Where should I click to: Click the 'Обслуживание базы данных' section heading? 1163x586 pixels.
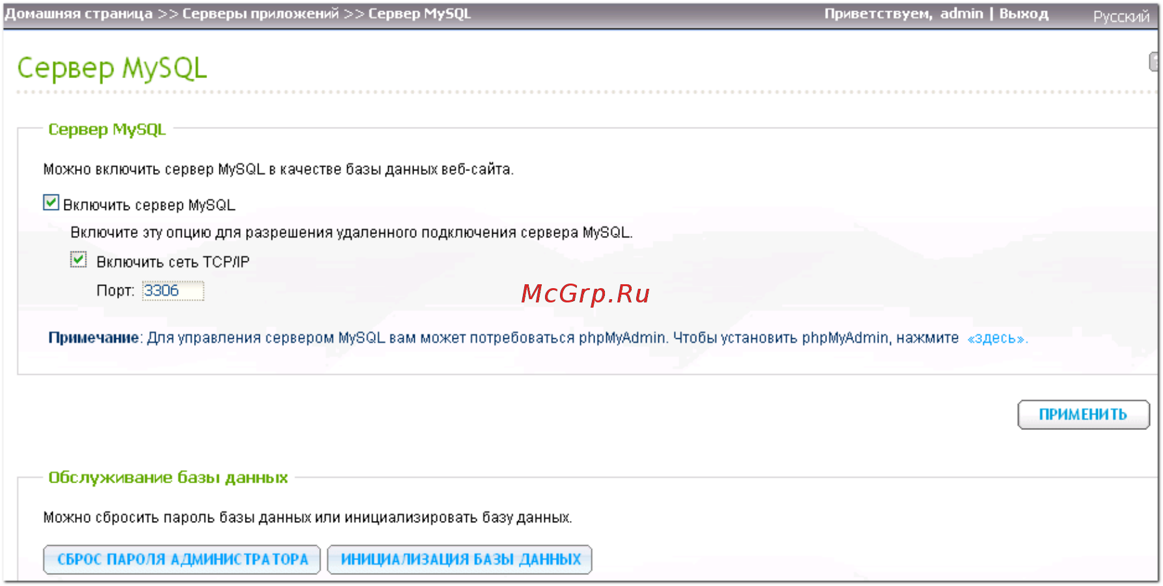(x=168, y=477)
